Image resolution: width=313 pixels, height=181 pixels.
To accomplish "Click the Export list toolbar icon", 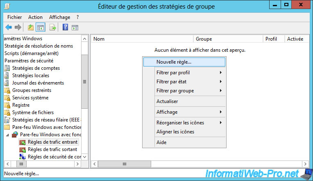I will click(x=53, y=27).
